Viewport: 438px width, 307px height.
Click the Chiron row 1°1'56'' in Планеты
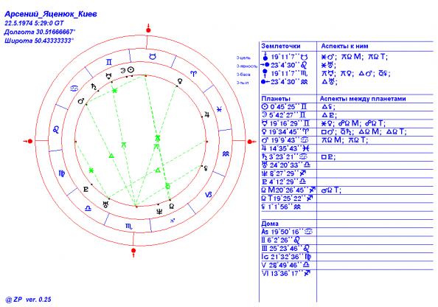(x=281, y=207)
